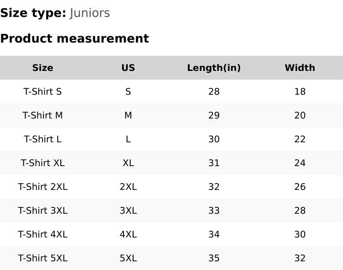Viewport: 343px width, 270px height.
Task: Select the T-Shirt 2XL row label
Action: (43, 187)
